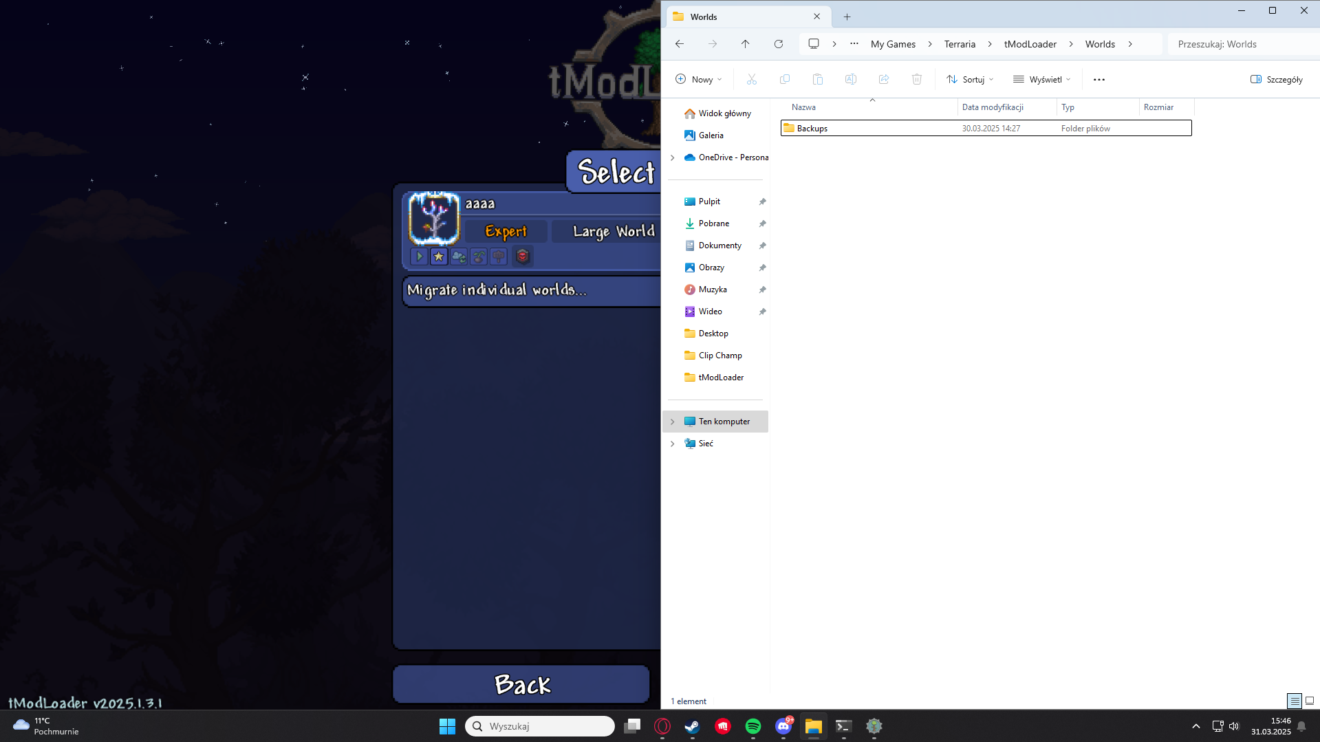Open Migrate individual worlds option

(531, 290)
